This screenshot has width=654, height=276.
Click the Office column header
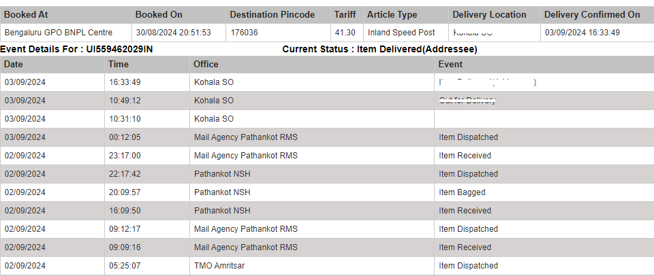(x=311, y=65)
